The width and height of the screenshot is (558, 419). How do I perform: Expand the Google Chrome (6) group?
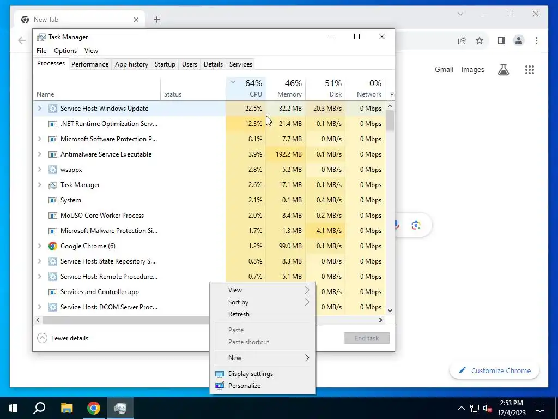[x=39, y=246]
